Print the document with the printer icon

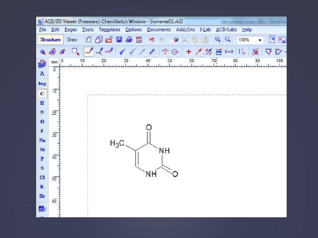tap(129, 40)
